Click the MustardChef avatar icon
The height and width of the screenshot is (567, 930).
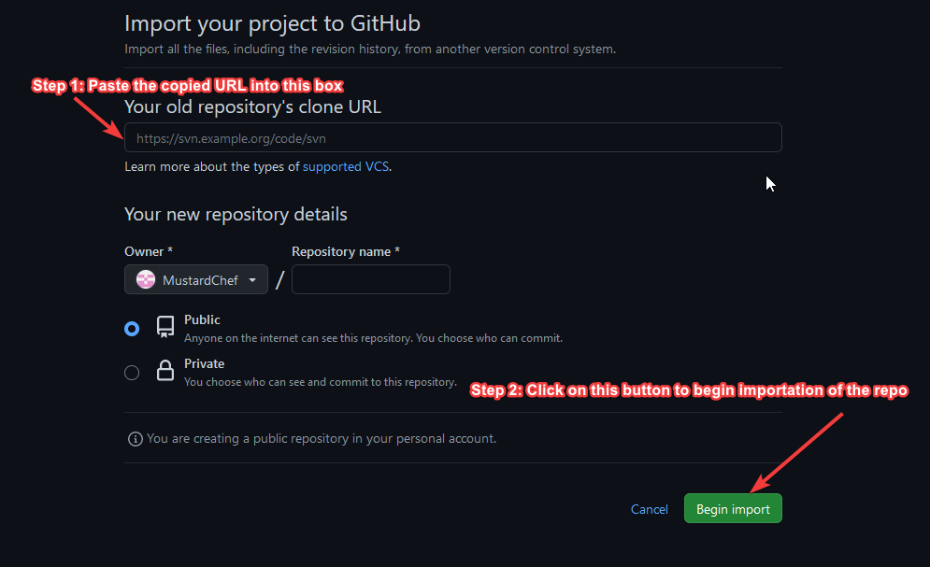146,280
